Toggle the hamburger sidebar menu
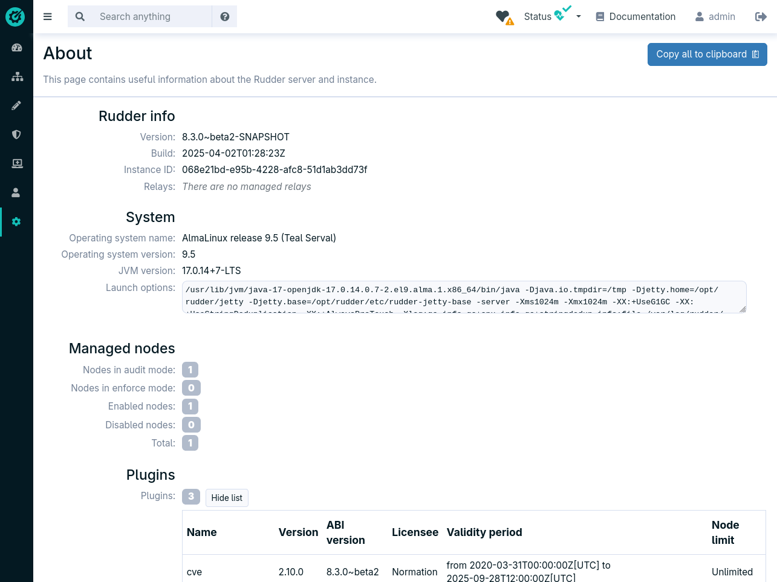Viewport: 777px width, 582px height. 48,17
